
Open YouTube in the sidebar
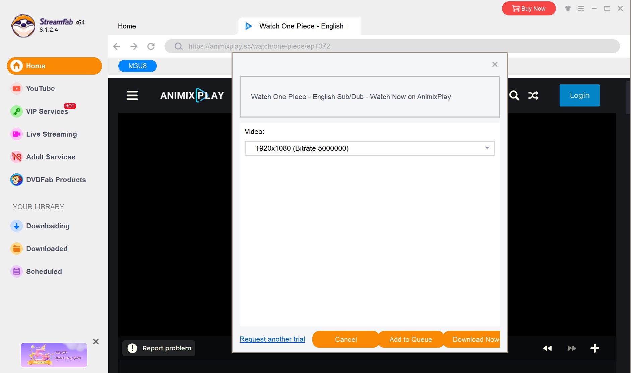pos(40,89)
